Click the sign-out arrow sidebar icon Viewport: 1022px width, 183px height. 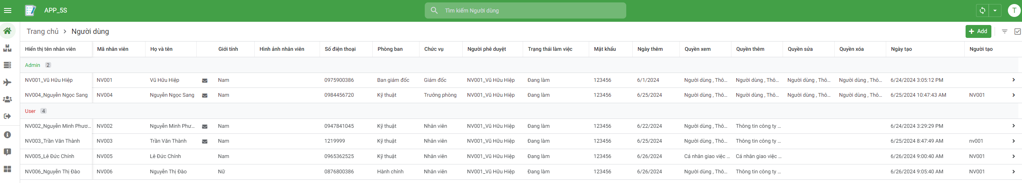pos(7,116)
